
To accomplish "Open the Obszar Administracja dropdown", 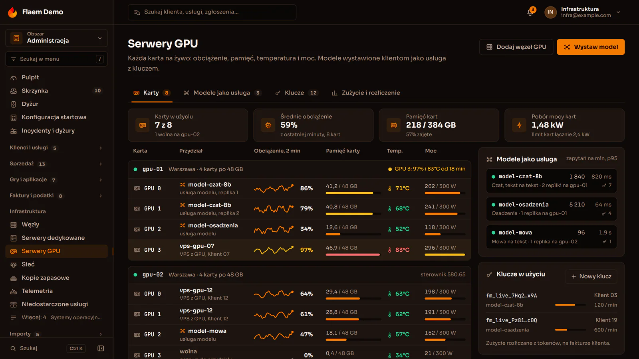I will (x=56, y=38).
